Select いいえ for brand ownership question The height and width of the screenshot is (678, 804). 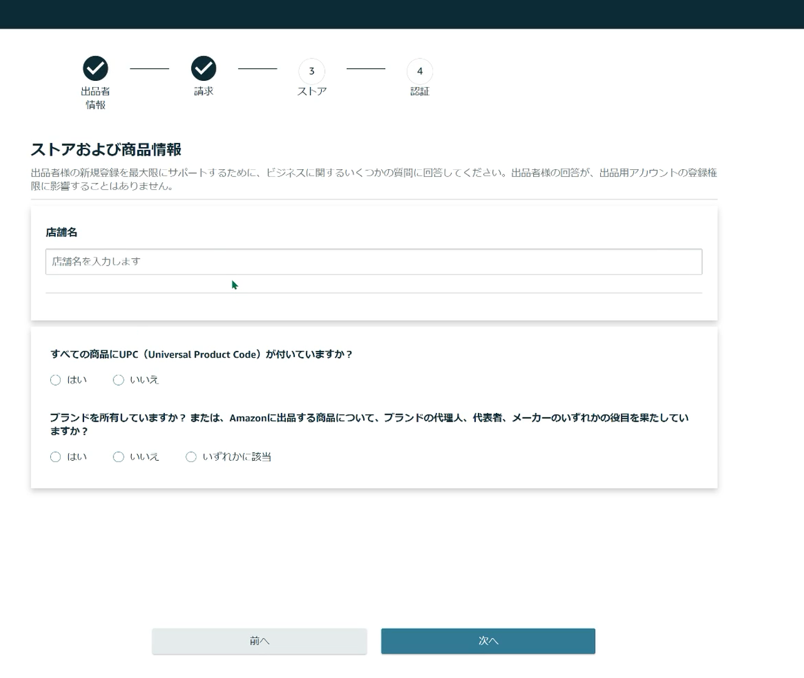(x=118, y=457)
